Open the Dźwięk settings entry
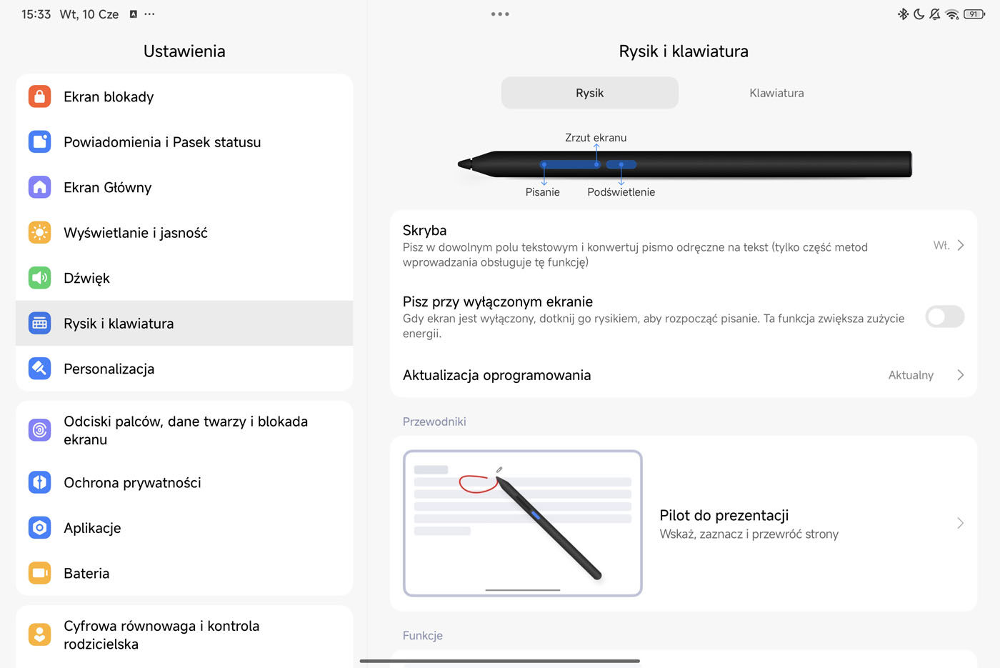The height and width of the screenshot is (668, 1000). coord(184,278)
